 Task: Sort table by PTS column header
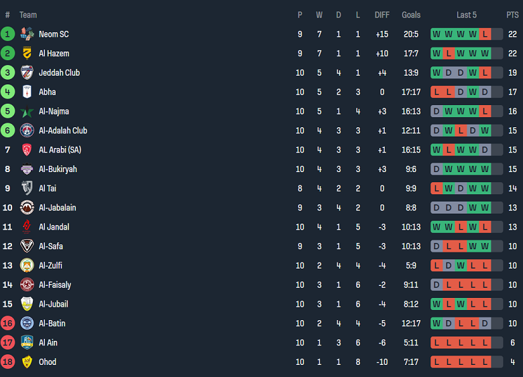click(x=512, y=15)
